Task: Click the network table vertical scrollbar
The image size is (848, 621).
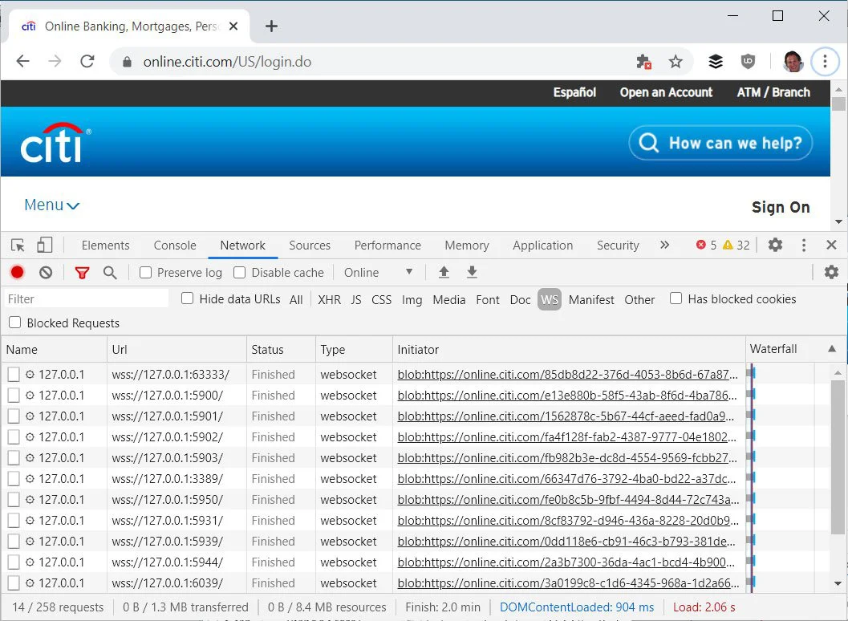Action: tap(838, 457)
